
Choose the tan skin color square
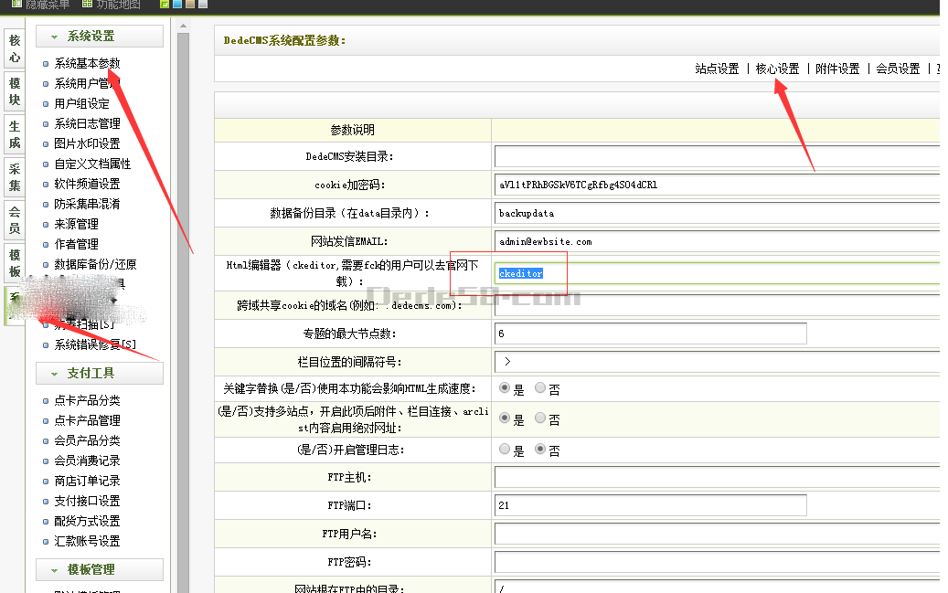[190, 4]
